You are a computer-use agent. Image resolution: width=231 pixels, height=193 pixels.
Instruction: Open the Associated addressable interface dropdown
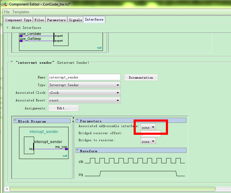148,127
